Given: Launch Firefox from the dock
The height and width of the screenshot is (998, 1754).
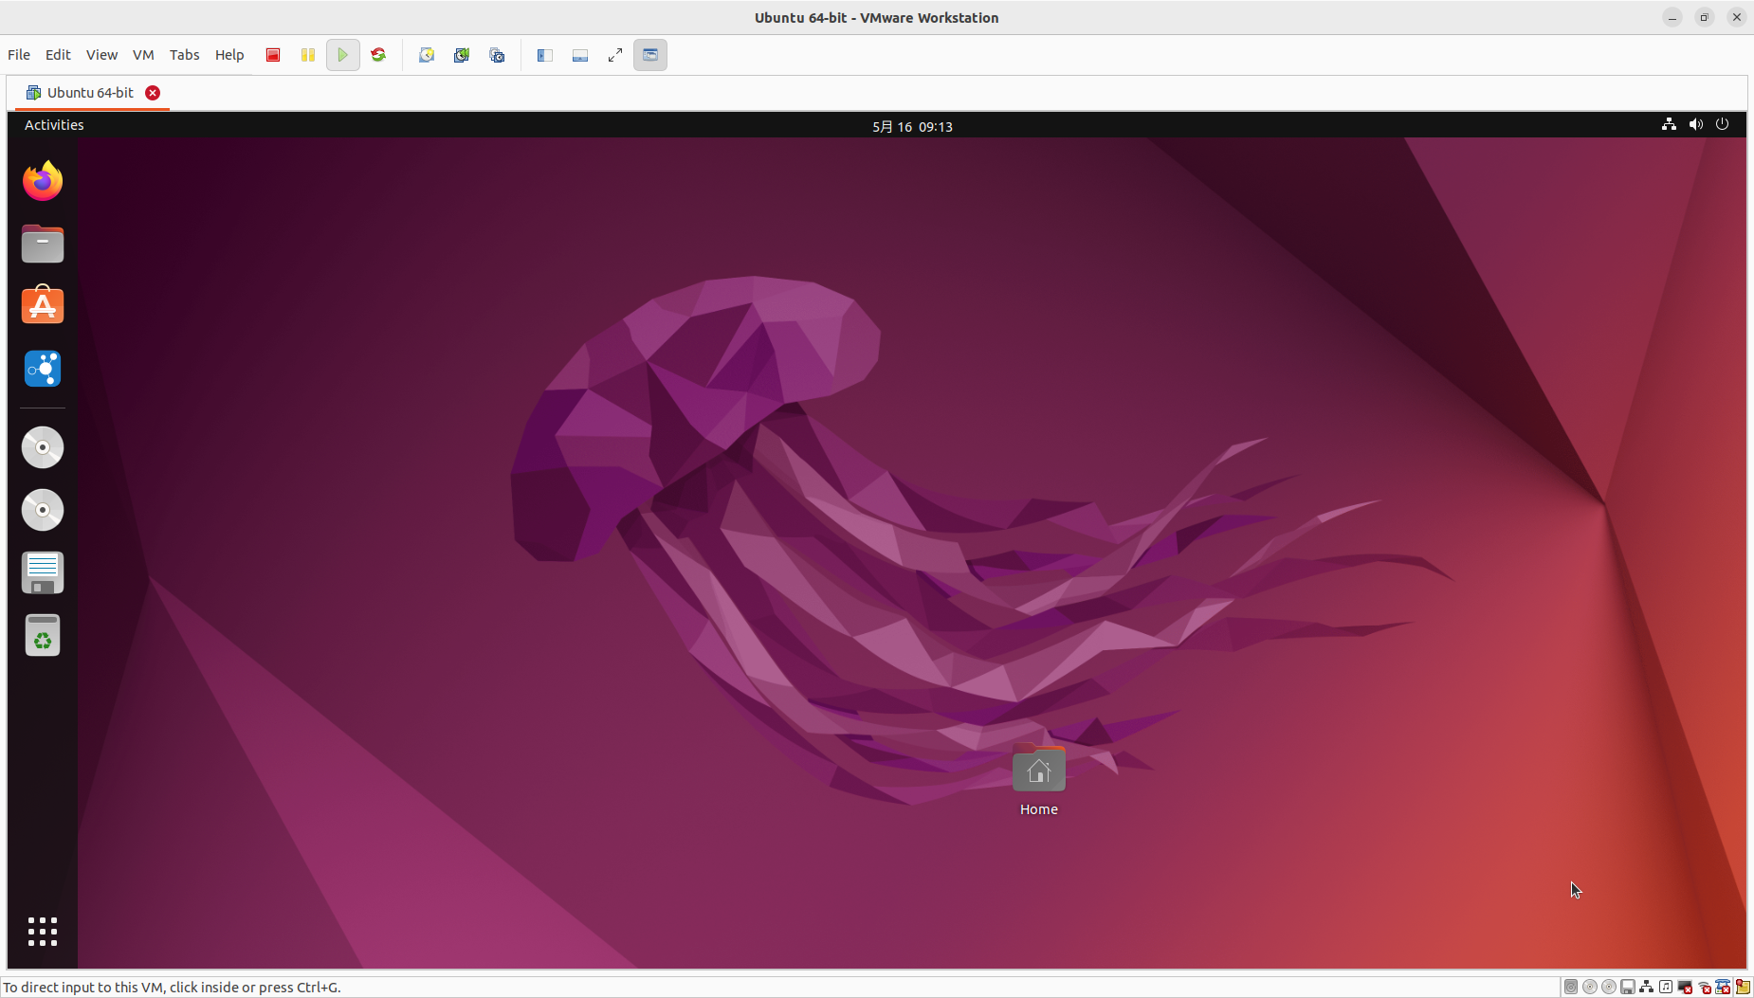Looking at the screenshot, I should click(x=43, y=181).
